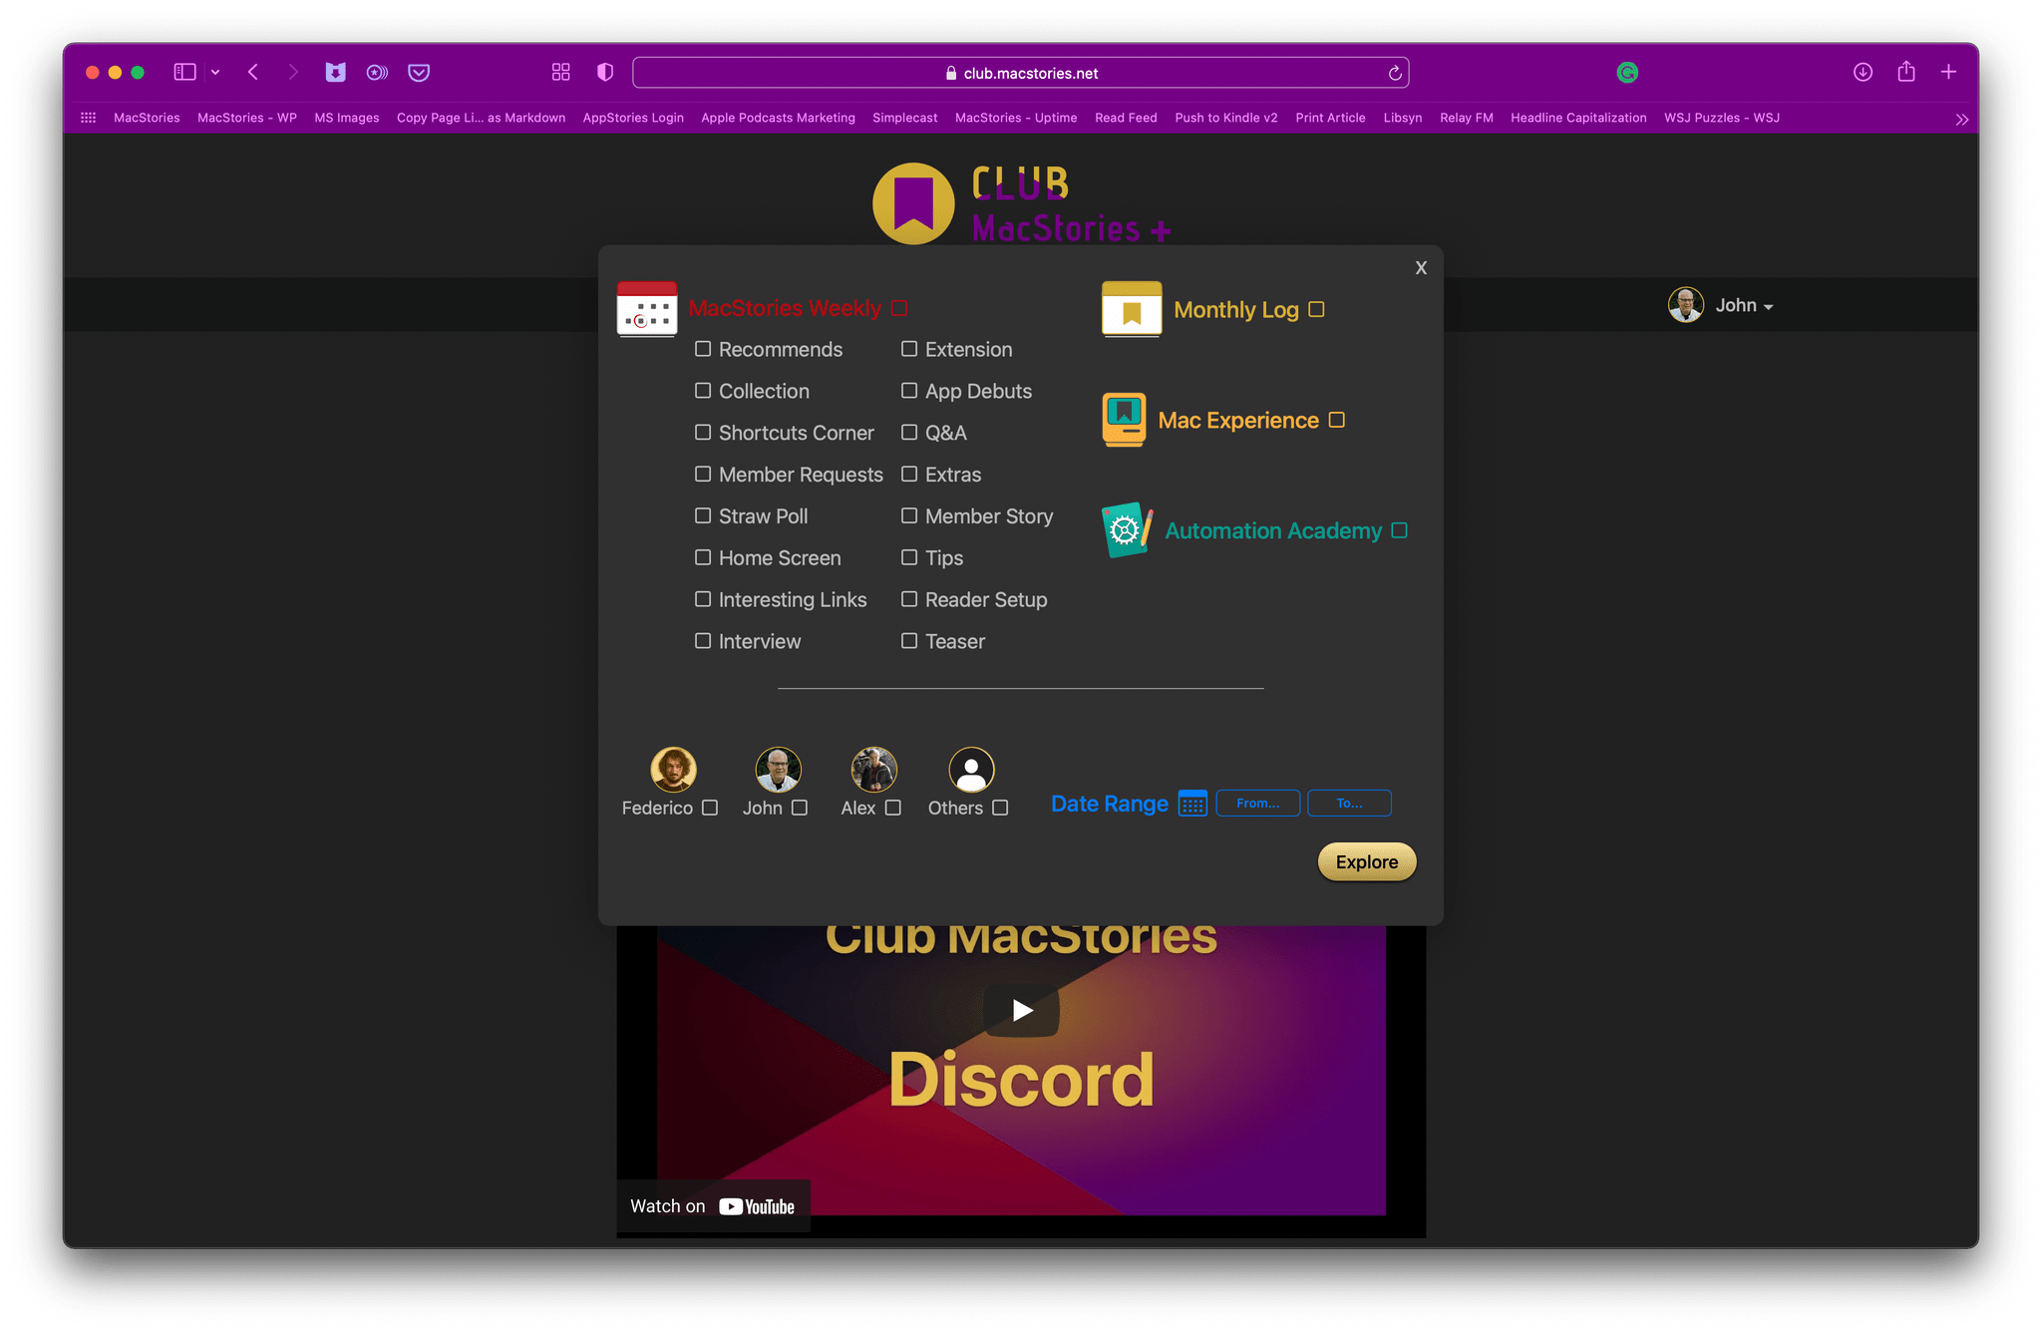Check the Mac Experience checkbox
Viewport: 2042px width, 1332px height.
pyautogui.click(x=1337, y=420)
